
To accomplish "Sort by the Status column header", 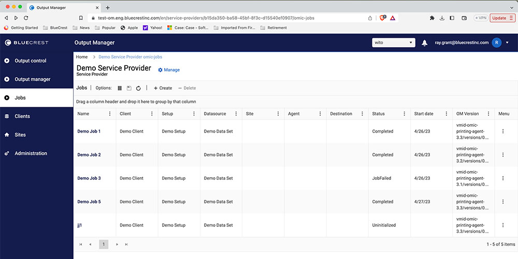I will click(x=378, y=113).
